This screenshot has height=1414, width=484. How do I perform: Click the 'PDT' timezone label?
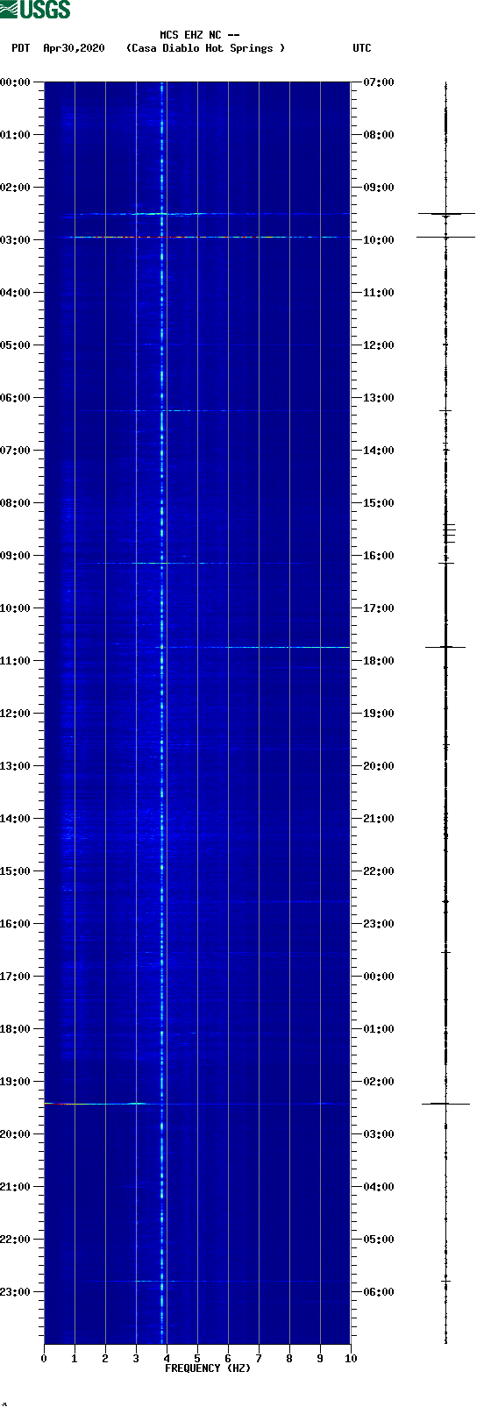(21, 48)
